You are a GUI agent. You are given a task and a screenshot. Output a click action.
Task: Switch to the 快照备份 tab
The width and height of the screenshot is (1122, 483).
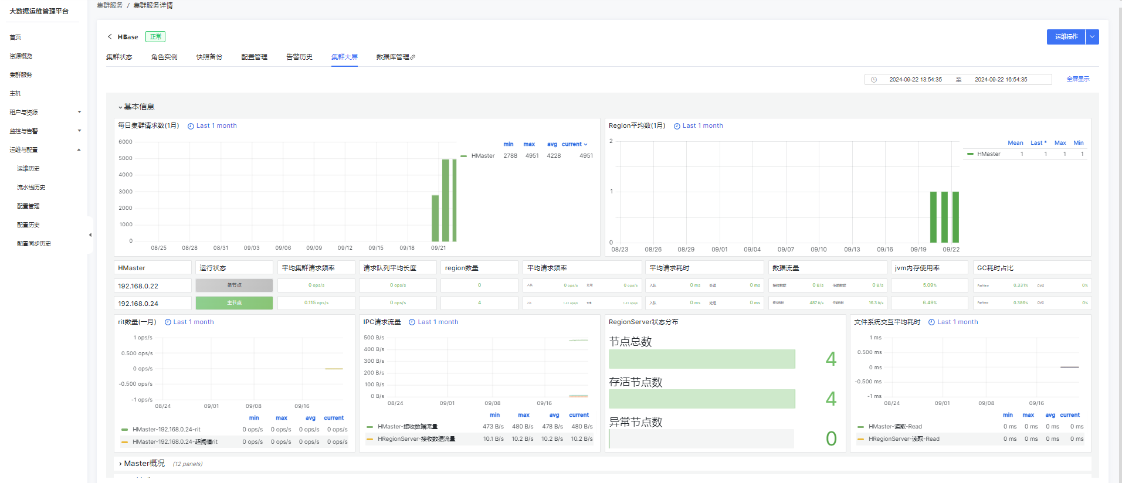click(x=209, y=57)
